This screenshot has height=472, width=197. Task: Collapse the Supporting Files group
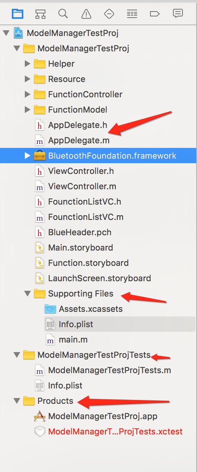[x=27, y=293]
